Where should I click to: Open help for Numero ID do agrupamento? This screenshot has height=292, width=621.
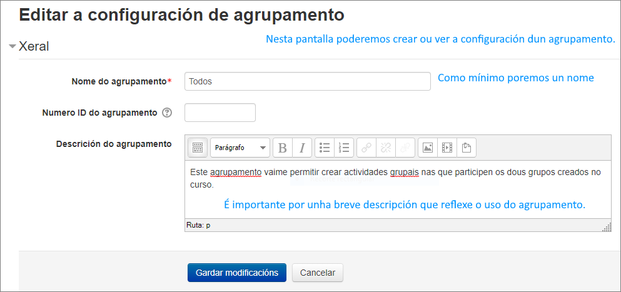pos(167,113)
